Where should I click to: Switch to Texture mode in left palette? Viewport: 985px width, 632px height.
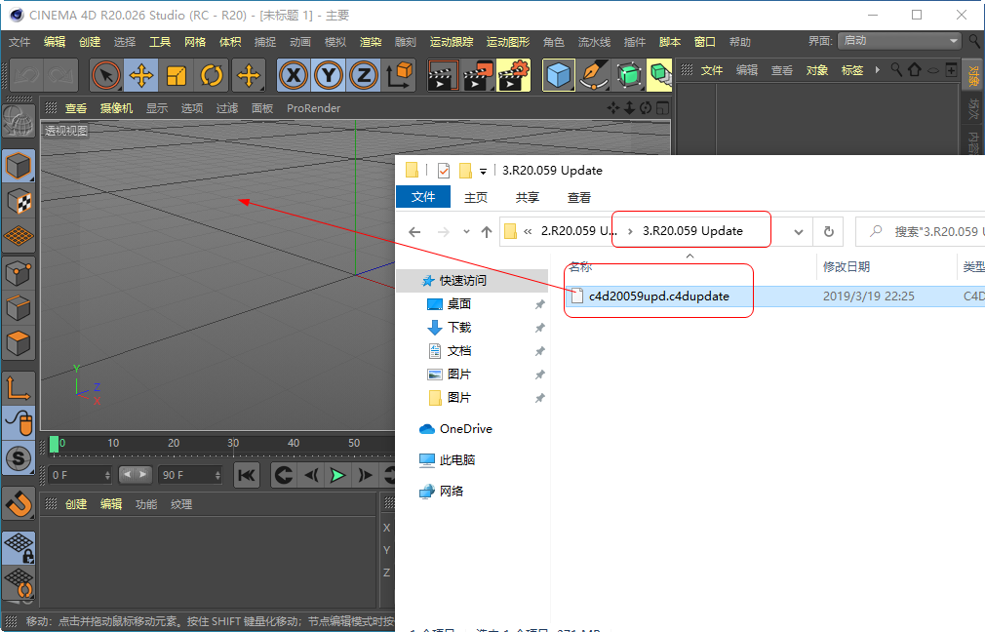coord(19,202)
